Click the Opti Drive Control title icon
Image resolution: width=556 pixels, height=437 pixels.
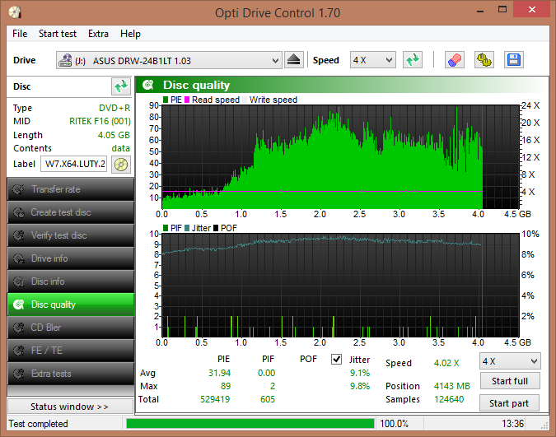pos(15,13)
